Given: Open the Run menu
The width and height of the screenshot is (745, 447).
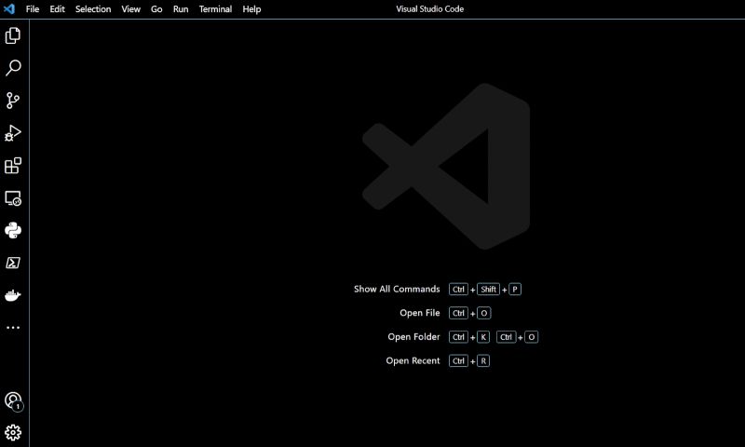Looking at the screenshot, I should coord(181,9).
